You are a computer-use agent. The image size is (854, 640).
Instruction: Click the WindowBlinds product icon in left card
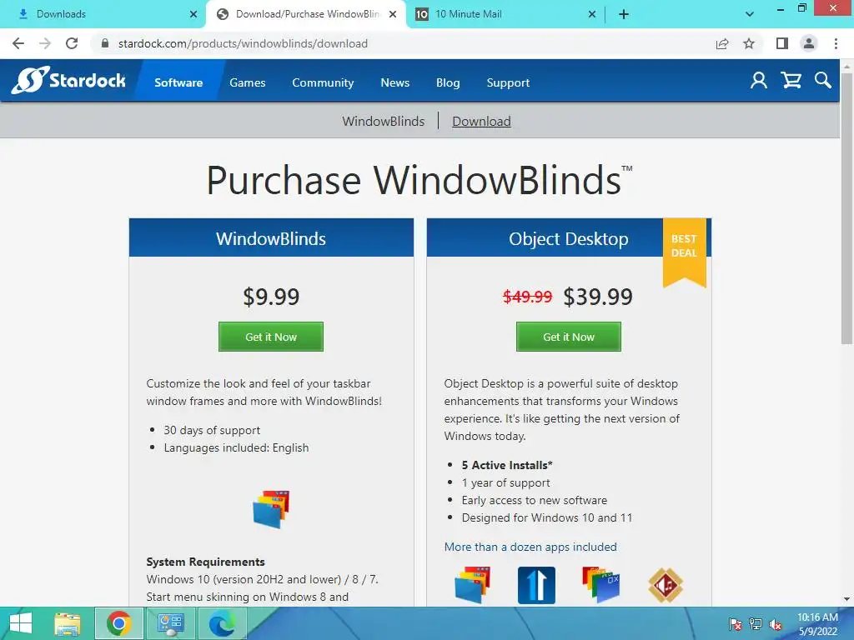271,509
